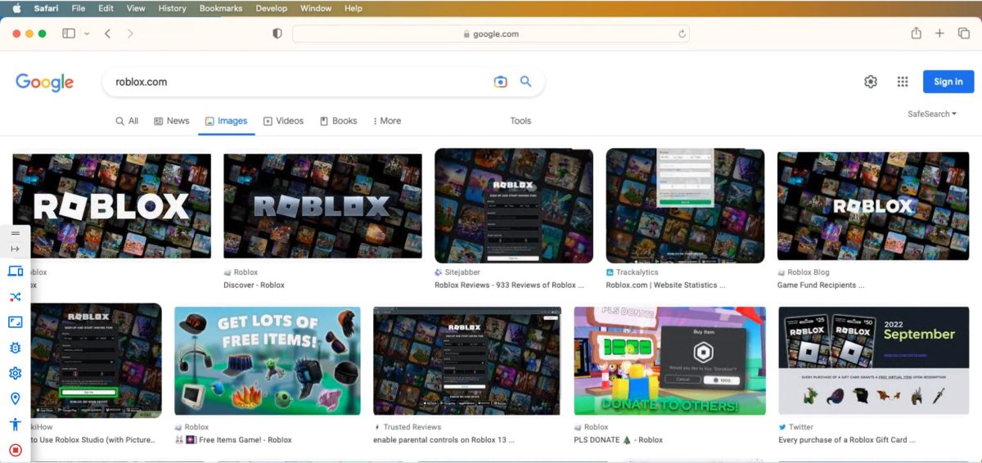This screenshot has width=982, height=463.
Task: Open the Google apps grid
Action: pos(903,82)
